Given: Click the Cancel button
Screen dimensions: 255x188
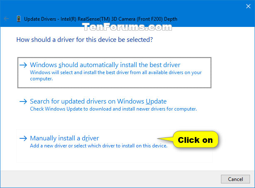Looking at the screenshot, I should click(235, 179).
